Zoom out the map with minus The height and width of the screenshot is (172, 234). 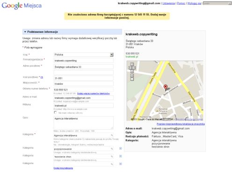pos(132,79)
